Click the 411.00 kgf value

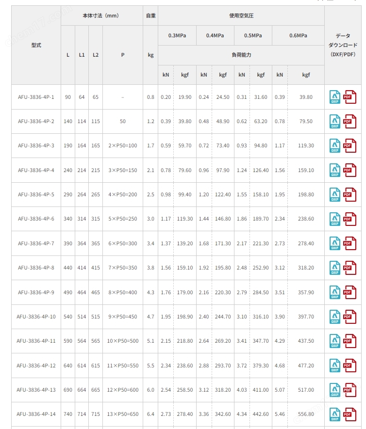pos(261,390)
